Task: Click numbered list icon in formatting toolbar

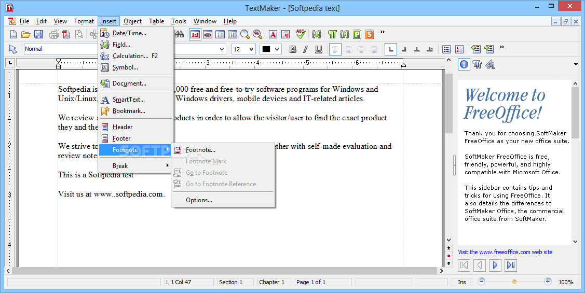Action: pyautogui.click(x=459, y=49)
